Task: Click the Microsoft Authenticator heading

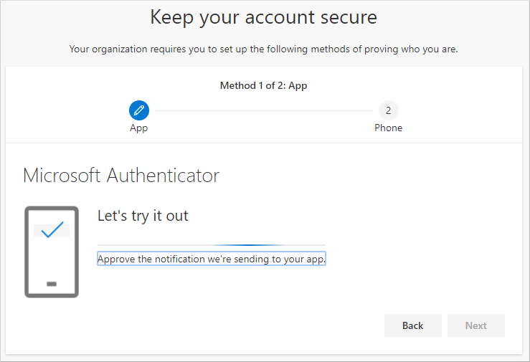Action: tap(121, 176)
